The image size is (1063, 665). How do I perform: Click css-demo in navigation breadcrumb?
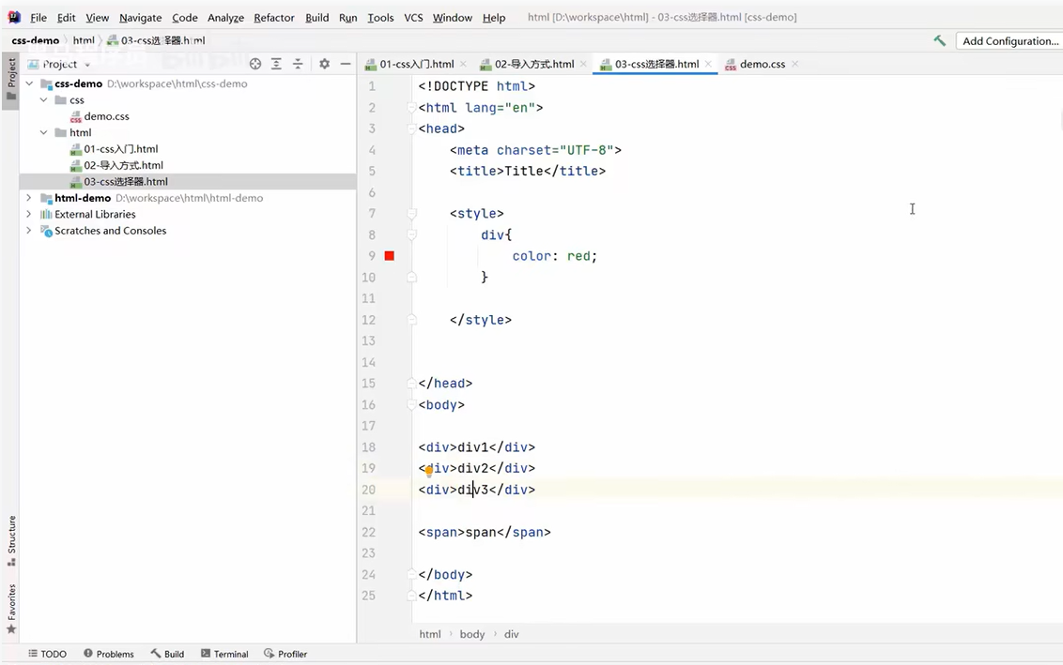(x=36, y=40)
